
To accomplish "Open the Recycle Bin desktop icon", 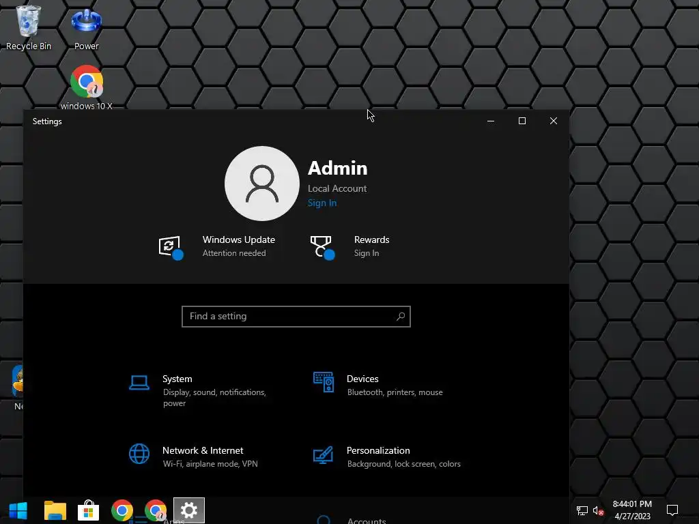I will click(28, 27).
